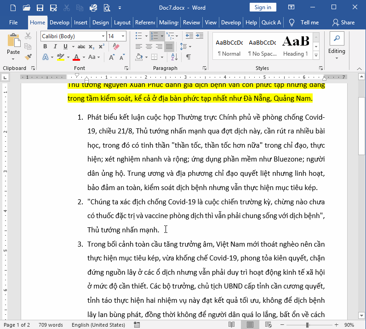
Task: Open the File tab
Action: 13,23
